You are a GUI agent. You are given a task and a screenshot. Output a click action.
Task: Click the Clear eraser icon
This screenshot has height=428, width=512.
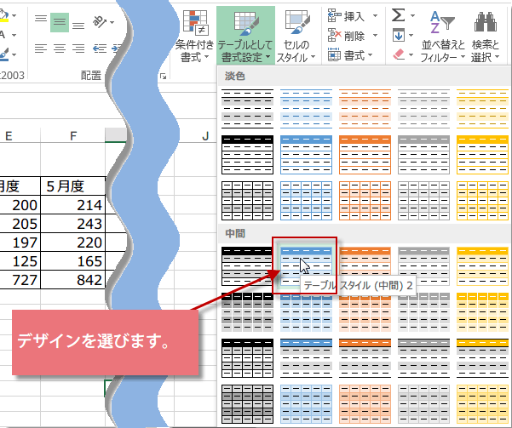point(399,54)
